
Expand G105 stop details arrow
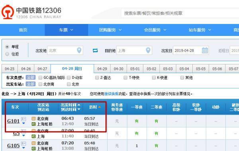tap(24, 148)
